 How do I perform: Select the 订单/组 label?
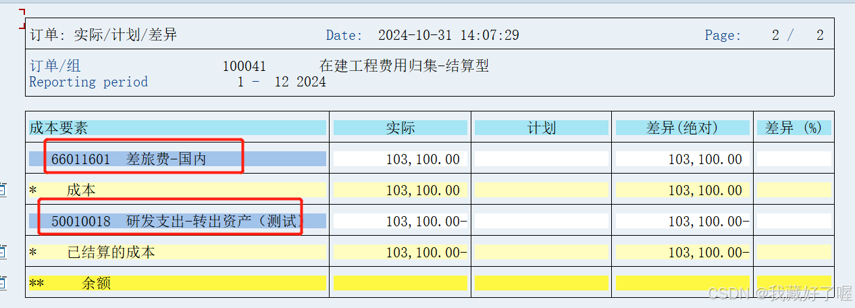pos(55,66)
